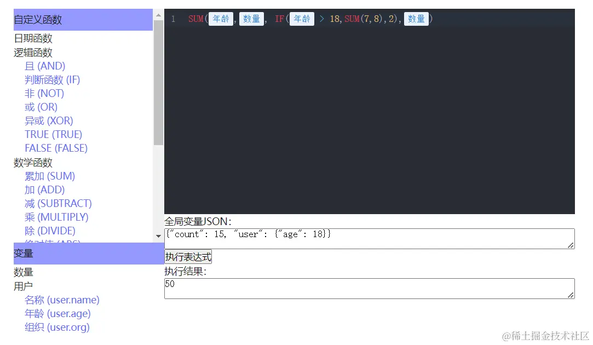Click the 执行结果 output field
Screen dimensions: 593x345
[370, 289]
